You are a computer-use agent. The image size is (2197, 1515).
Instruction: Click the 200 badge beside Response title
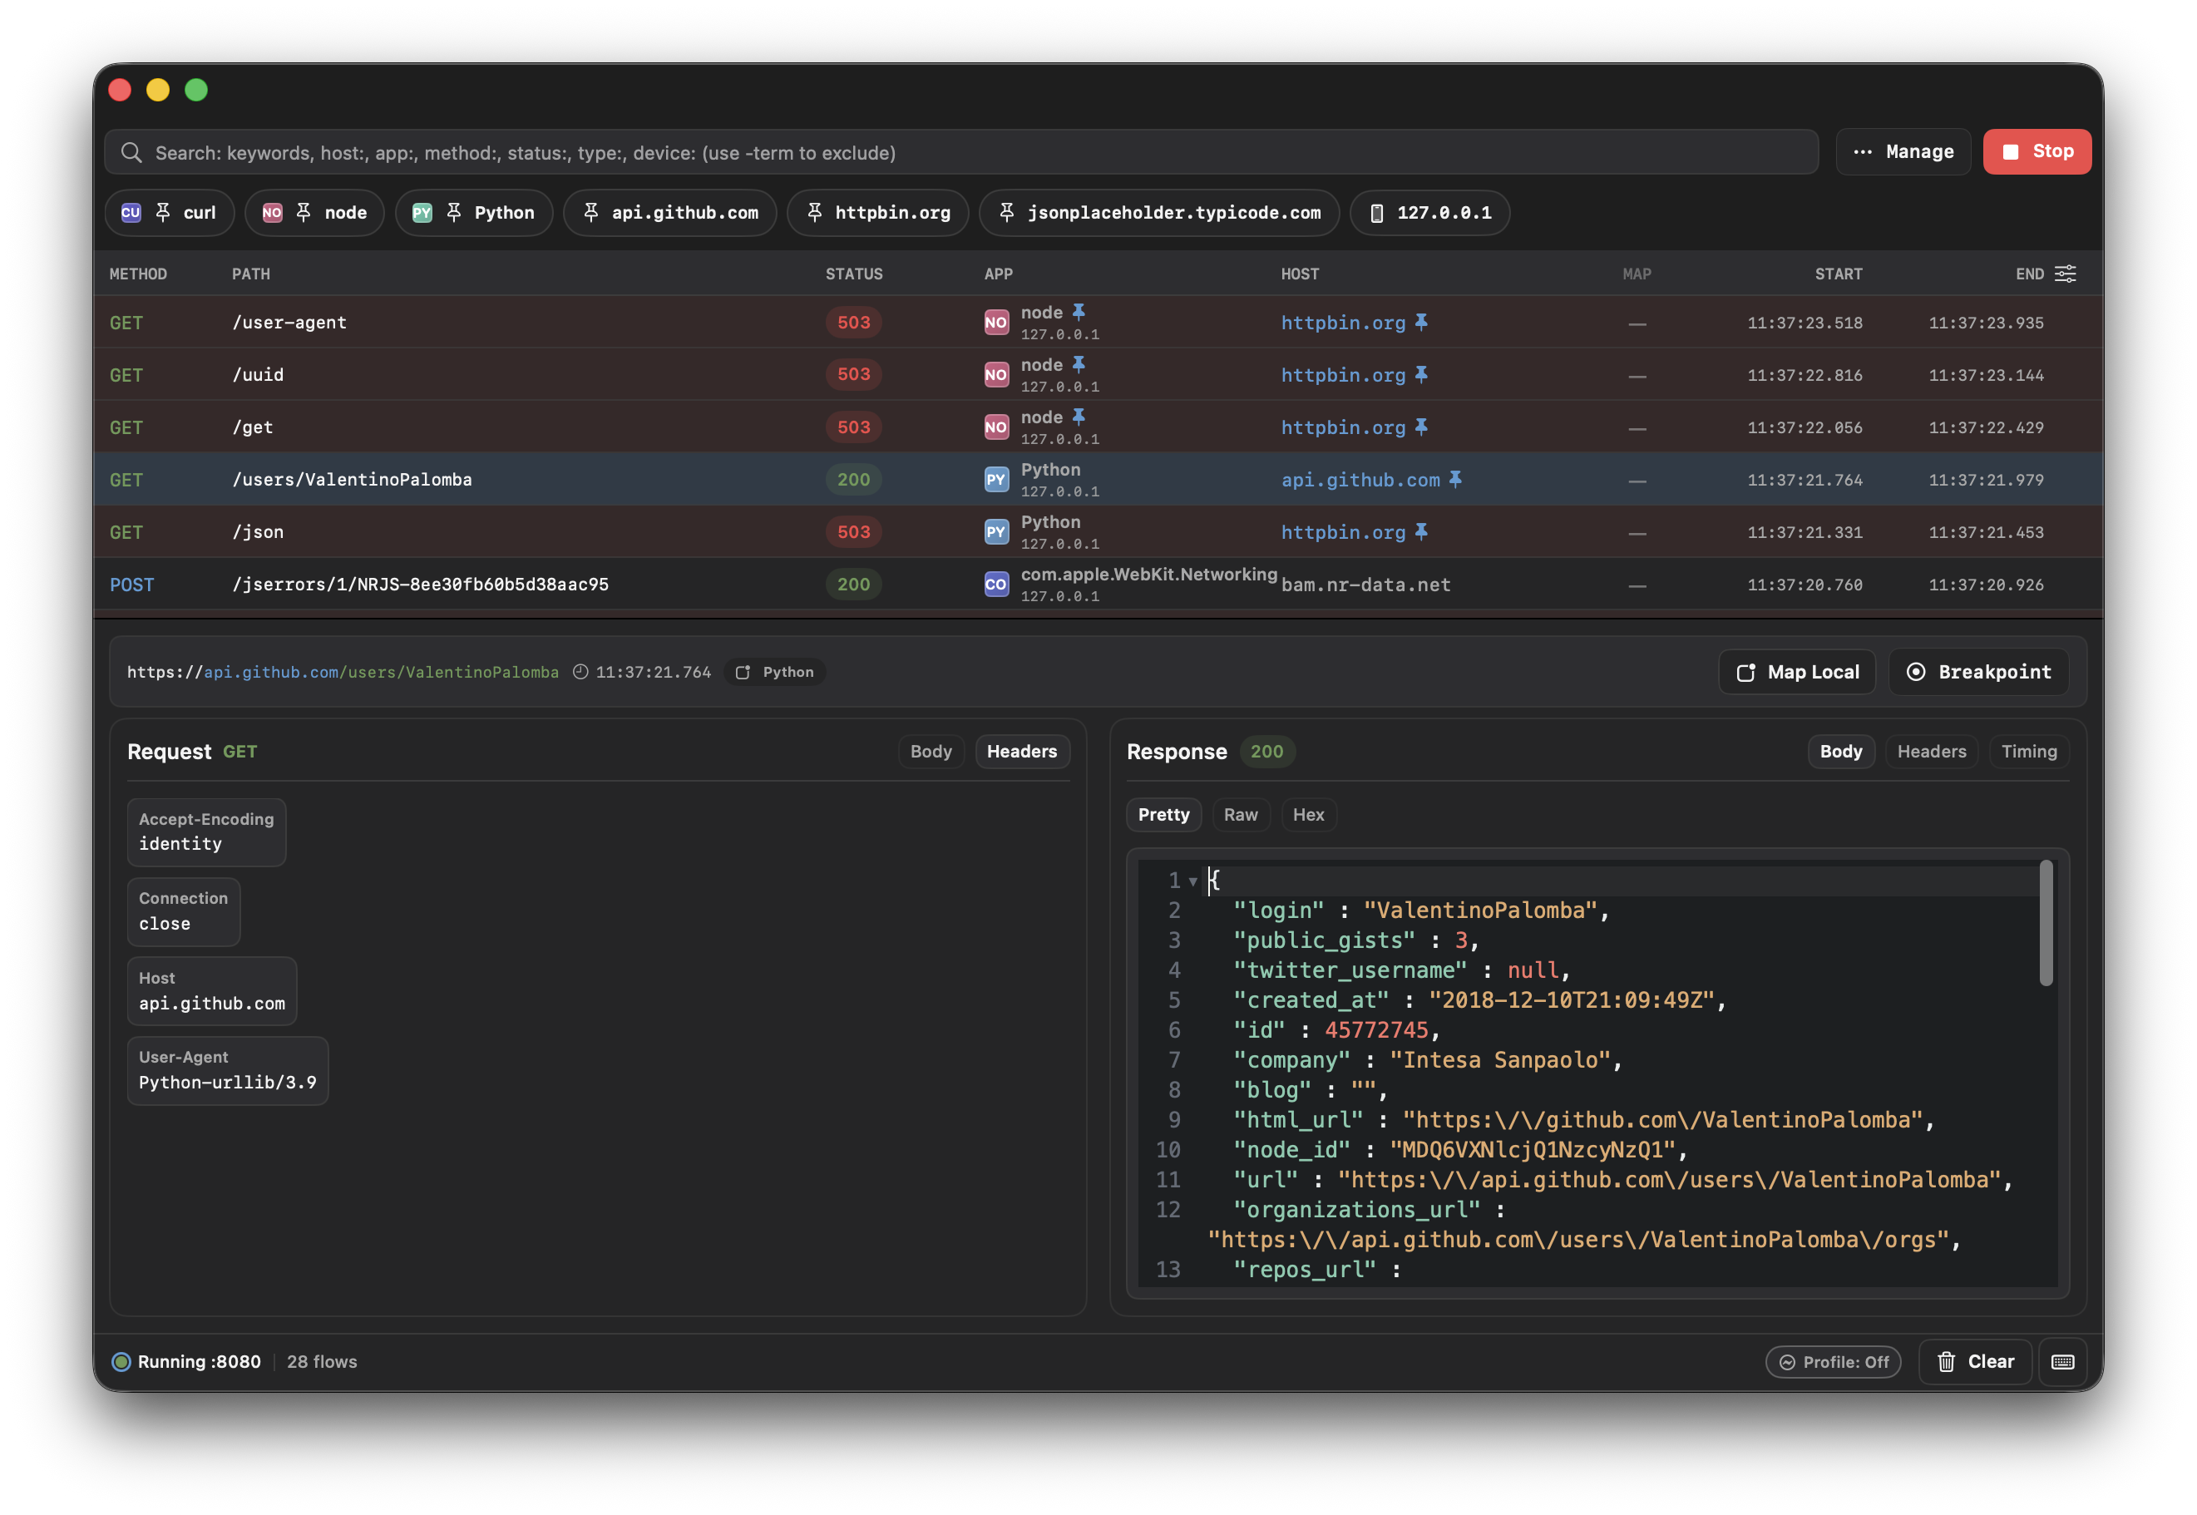(x=1266, y=751)
